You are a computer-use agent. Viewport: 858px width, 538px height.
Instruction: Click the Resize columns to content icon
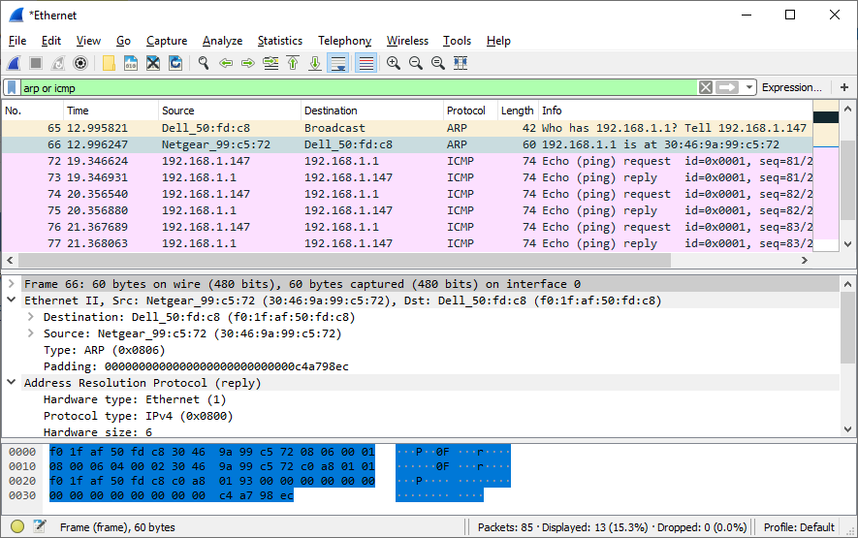461,63
